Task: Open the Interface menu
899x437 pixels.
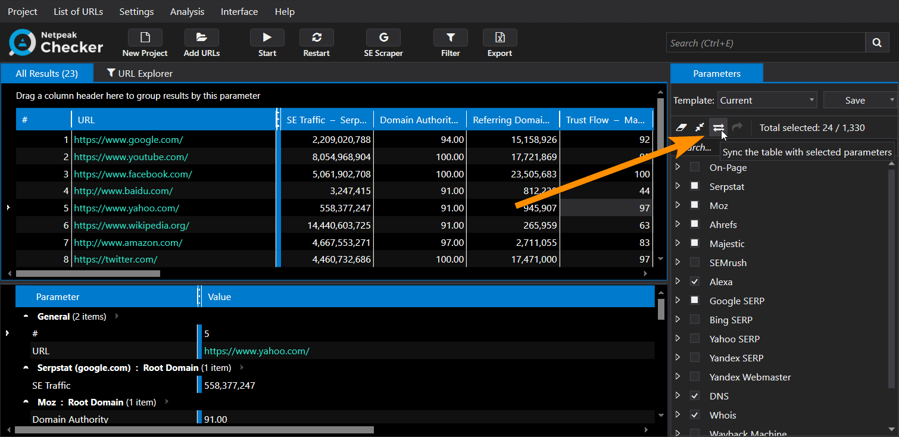Action: tap(239, 11)
